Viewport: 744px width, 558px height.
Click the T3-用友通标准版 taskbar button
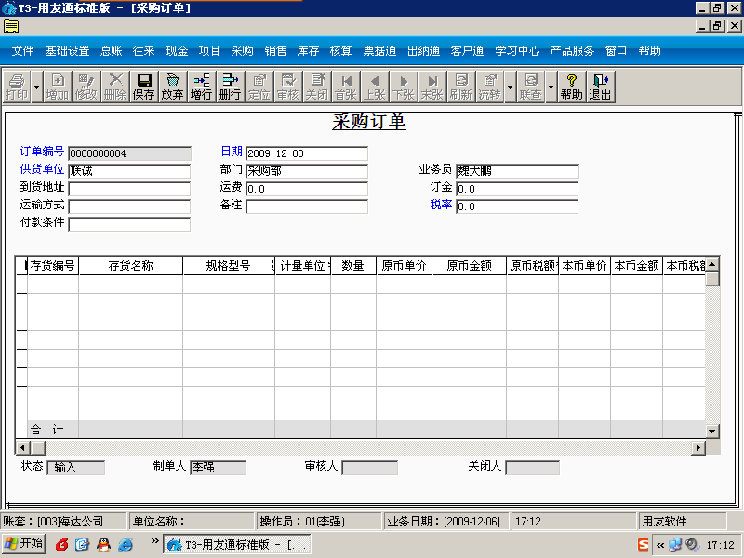click(237, 544)
